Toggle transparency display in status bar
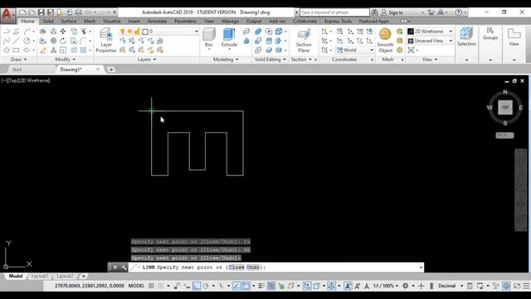This screenshot has height=299, width=531. 271,286
